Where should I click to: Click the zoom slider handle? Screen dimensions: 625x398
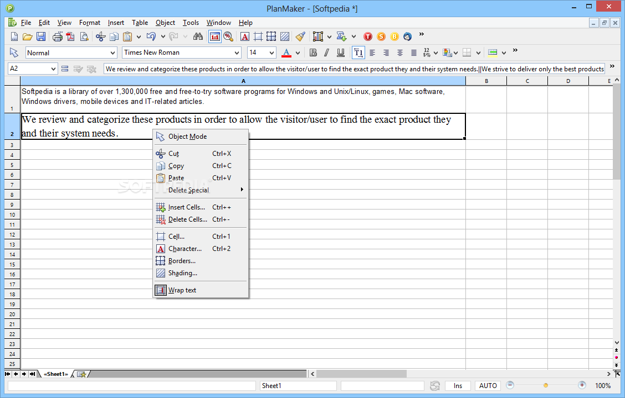pos(546,385)
